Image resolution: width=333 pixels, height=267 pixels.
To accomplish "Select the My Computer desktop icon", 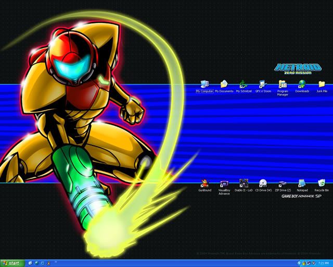I will click(204, 87).
